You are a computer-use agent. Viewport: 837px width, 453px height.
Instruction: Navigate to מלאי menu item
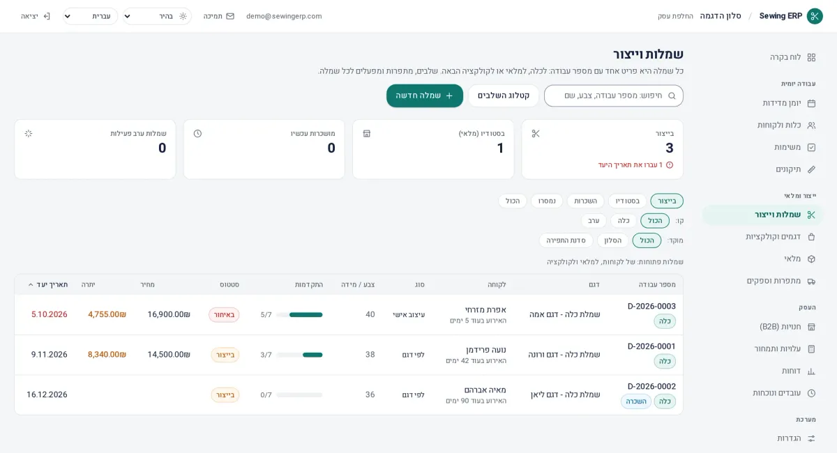pyautogui.click(x=762, y=259)
